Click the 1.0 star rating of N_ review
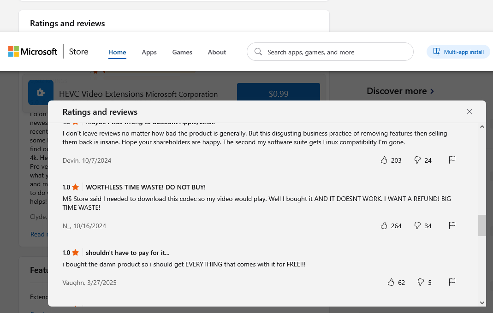The width and height of the screenshot is (493, 313). (x=71, y=187)
